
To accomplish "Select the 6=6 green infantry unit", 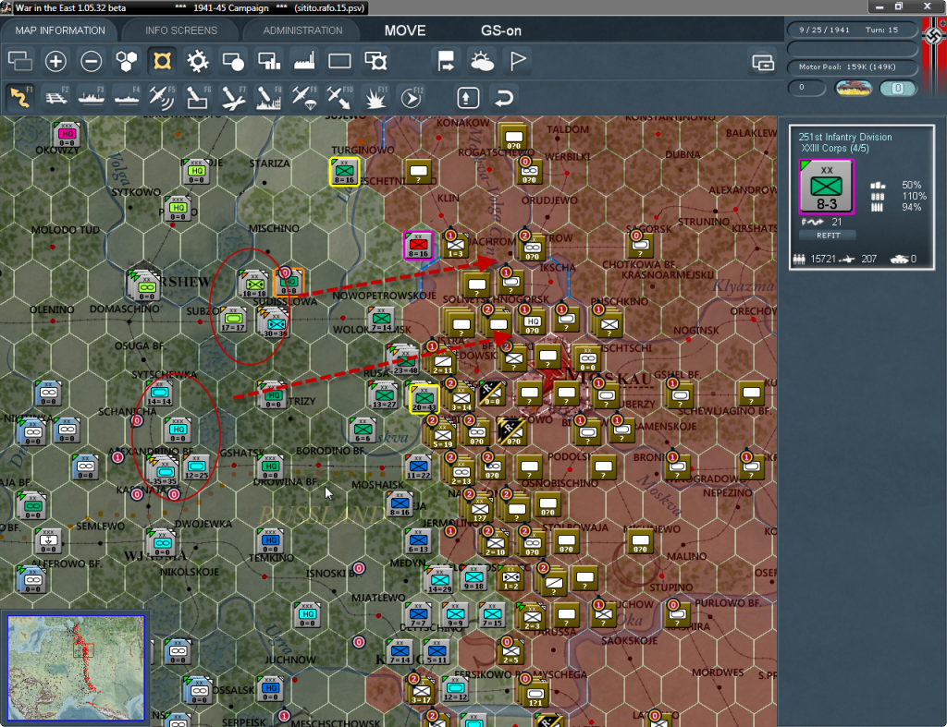I will [363, 430].
